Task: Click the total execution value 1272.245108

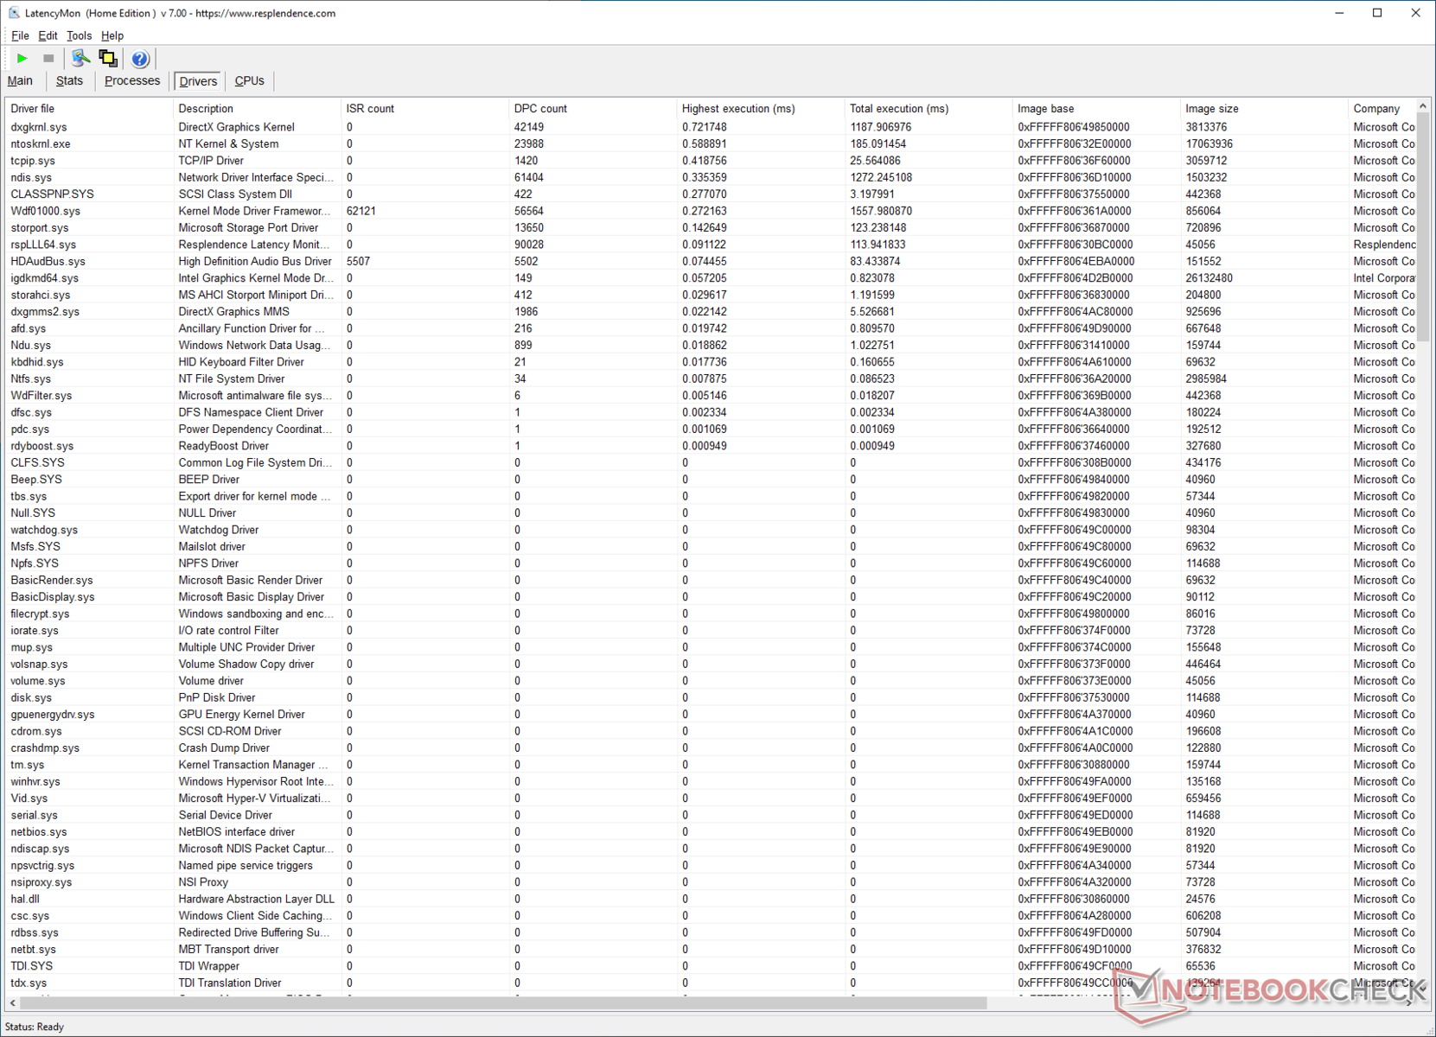Action: pos(881,178)
